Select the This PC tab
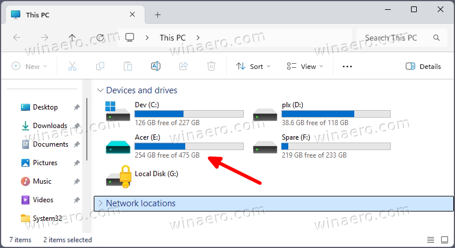Image resolution: width=455 pixels, height=248 pixels. pos(75,14)
